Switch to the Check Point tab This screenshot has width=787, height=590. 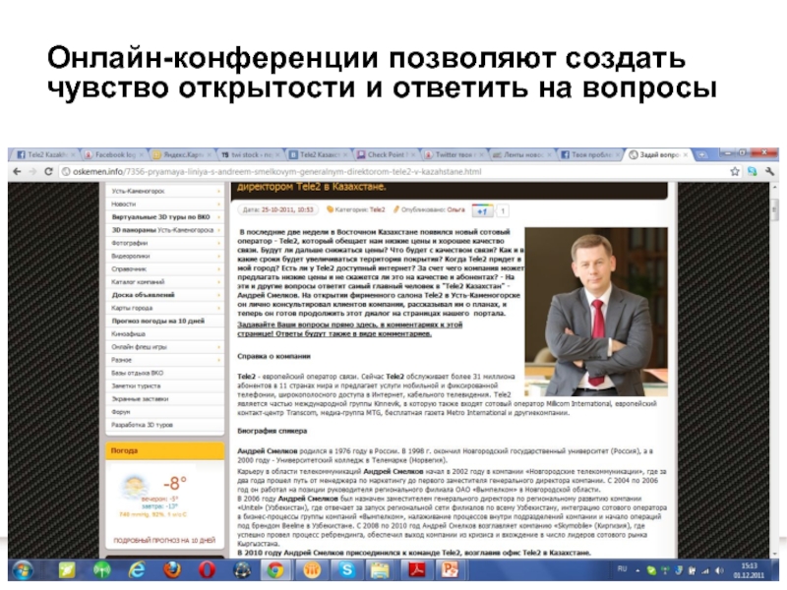(x=387, y=155)
